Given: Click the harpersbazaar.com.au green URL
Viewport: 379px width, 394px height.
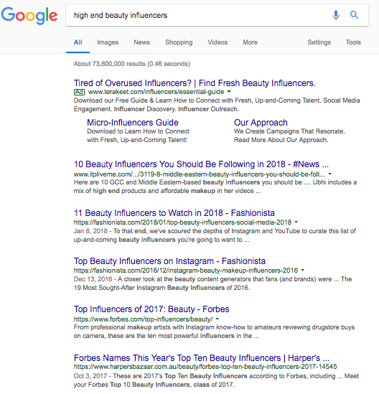Looking at the screenshot, I should 205,367.
